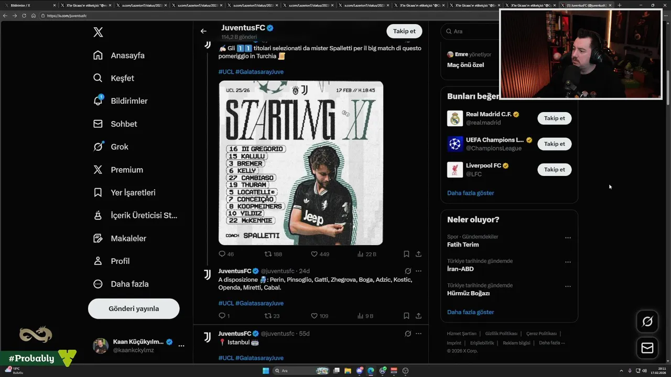
Task: Open account menu dots beside Kaan Küçükyılmaz
Action: tap(181, 346)
